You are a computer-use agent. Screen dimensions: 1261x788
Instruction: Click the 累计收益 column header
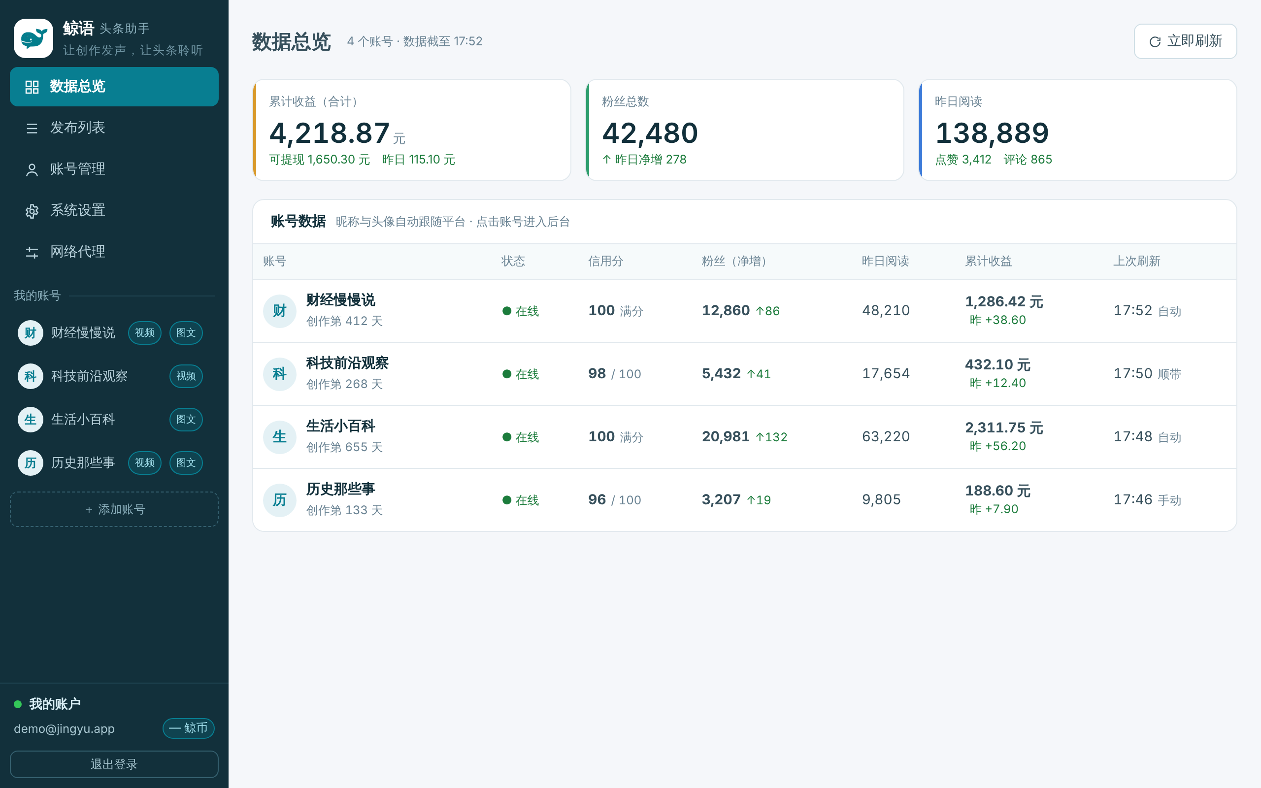coord(988,261)
